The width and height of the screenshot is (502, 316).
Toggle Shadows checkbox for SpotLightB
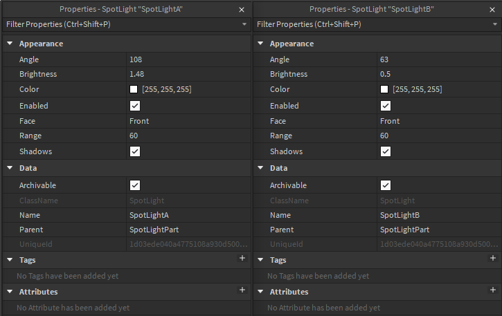point(386,151)
